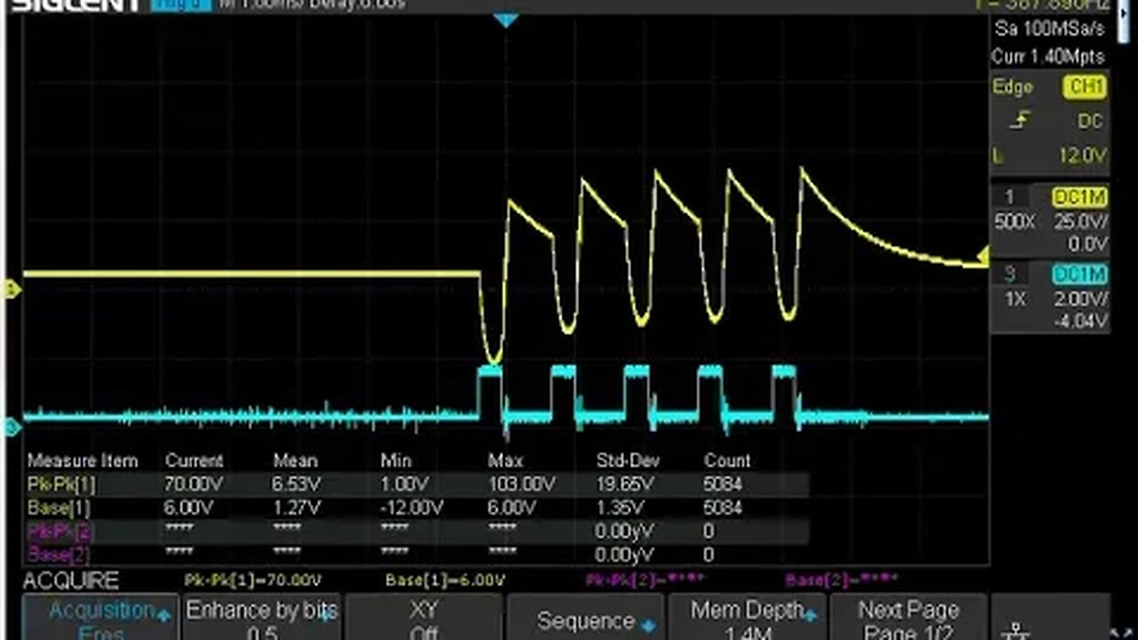Viewport: 1138px width, 640px height.
Task: Click the Base[1]=6.00V readout in bottom strip
Action: tap(445, 580)
